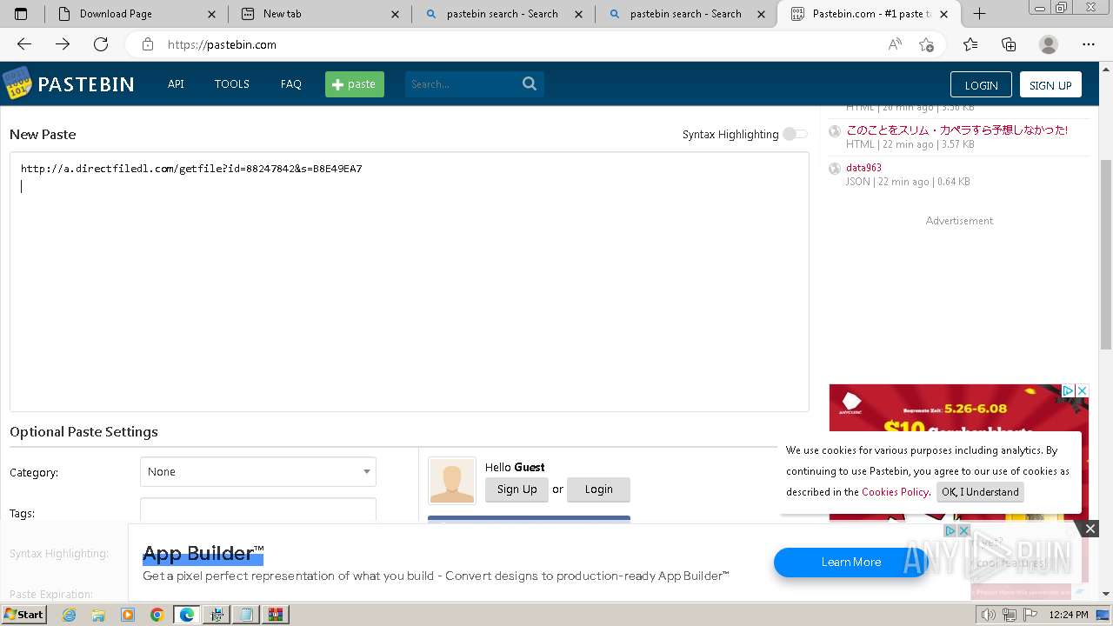Close the bottom App Builder ad banner
The width and height of the screenshot is (1113, 626).
[1090, 529]
